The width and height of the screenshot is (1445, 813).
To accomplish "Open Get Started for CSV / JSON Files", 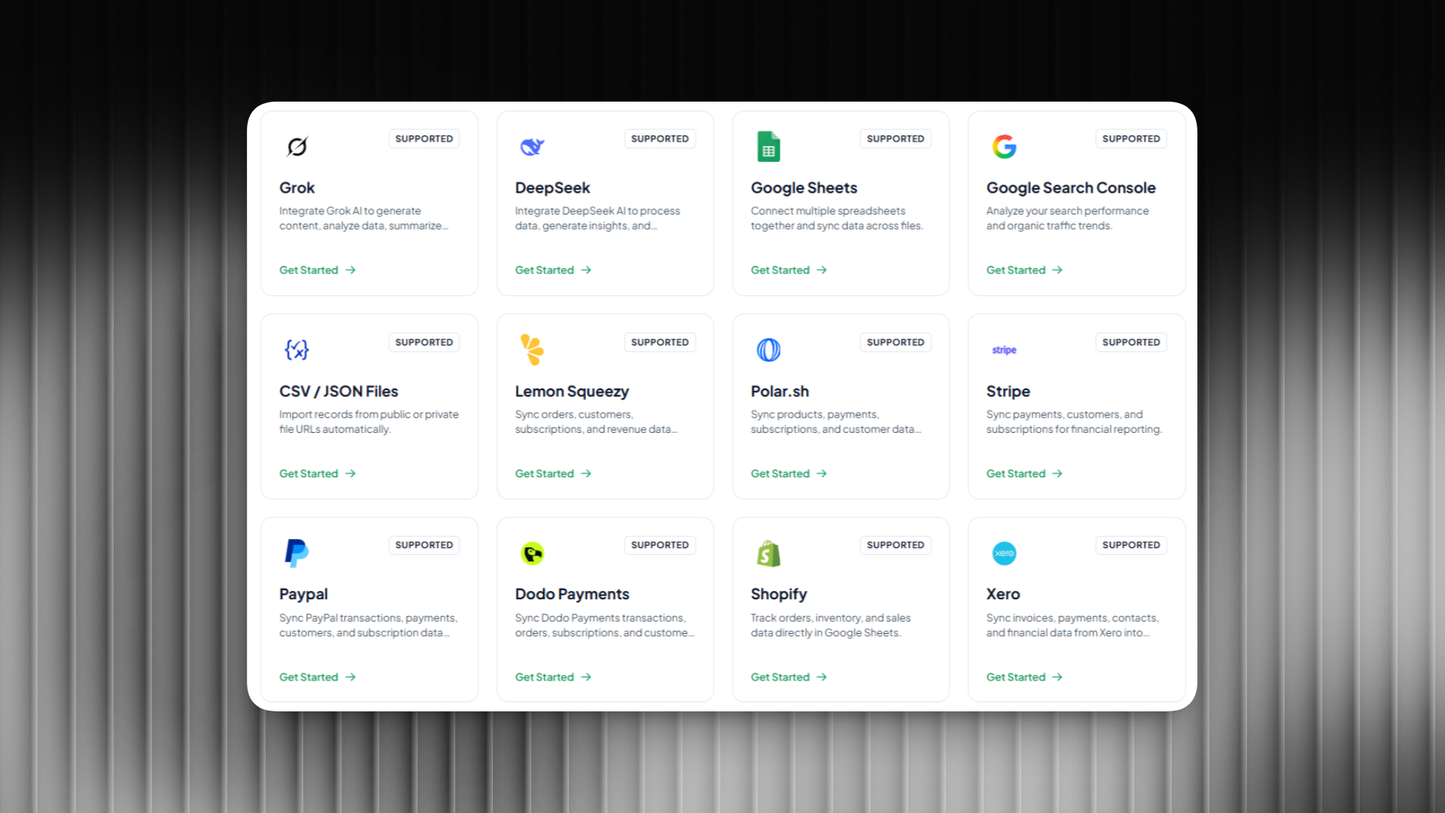I will (x=316, y=473).
